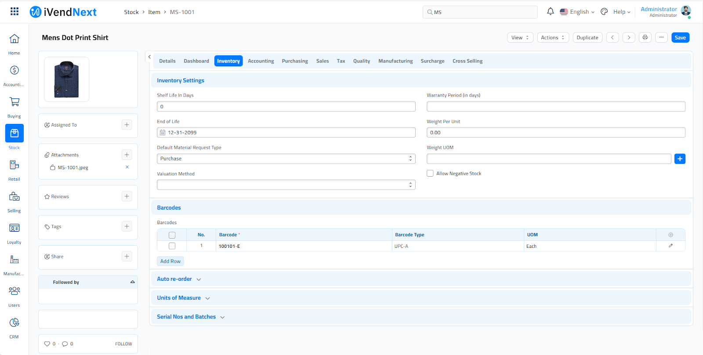This screenshot has width=703, height=355.
Task: Check the select-all barcodes header checkbox
Action: pos(172,235)
